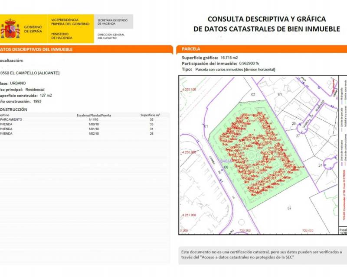Click parcel number 27 on the map

pos(298,136)
